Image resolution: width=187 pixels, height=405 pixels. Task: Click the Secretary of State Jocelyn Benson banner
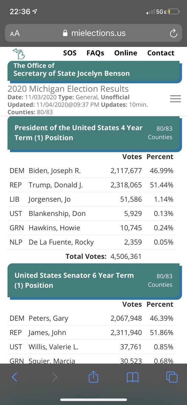pos(94,71)
